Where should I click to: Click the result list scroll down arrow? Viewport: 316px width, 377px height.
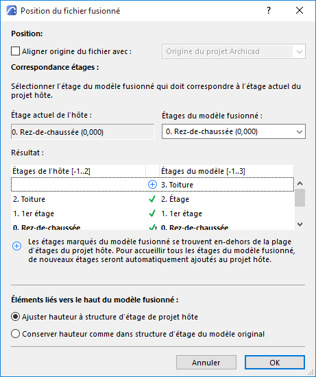click(x=300, y=224)
